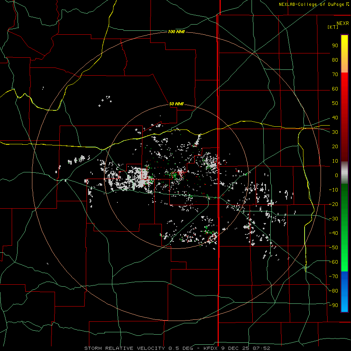
Task: Click the 9 DEC 25 date in caption
Action: pos(235,348)
